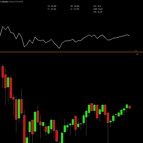The width and height of the screenshot is (143, 143).
Task: Click the axis label 10 below the orange line
Action: [137, 54]
